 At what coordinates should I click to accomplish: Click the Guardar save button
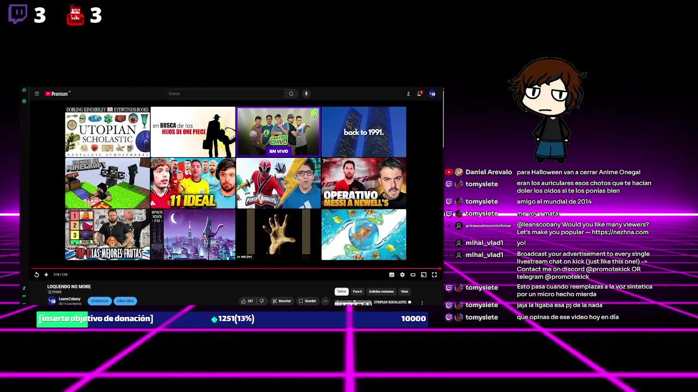(307, 301)
